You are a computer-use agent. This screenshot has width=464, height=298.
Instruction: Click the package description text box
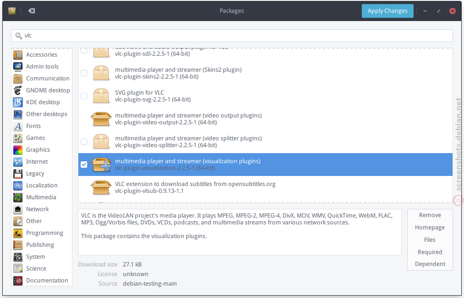[240, 232]
